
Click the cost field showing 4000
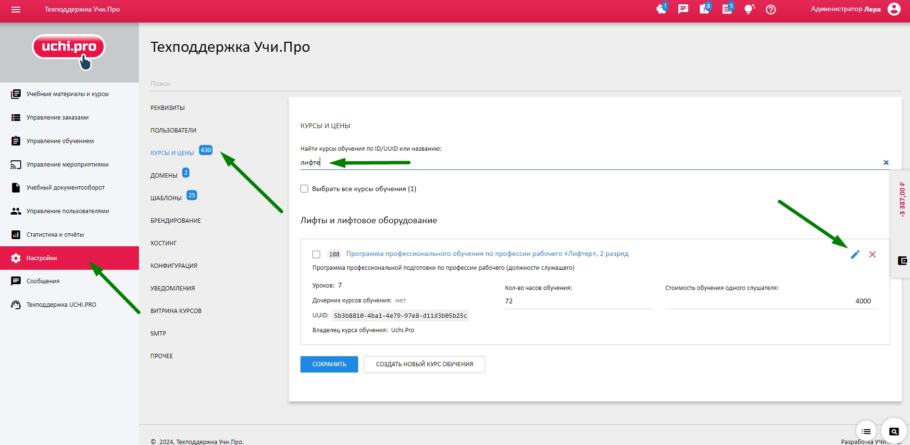771,301
